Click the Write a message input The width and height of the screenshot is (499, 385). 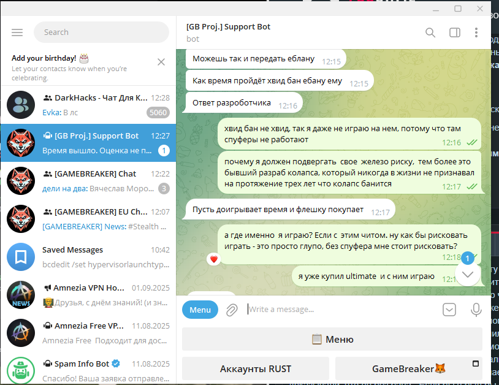pyautogui.click(x=342, y=309)
